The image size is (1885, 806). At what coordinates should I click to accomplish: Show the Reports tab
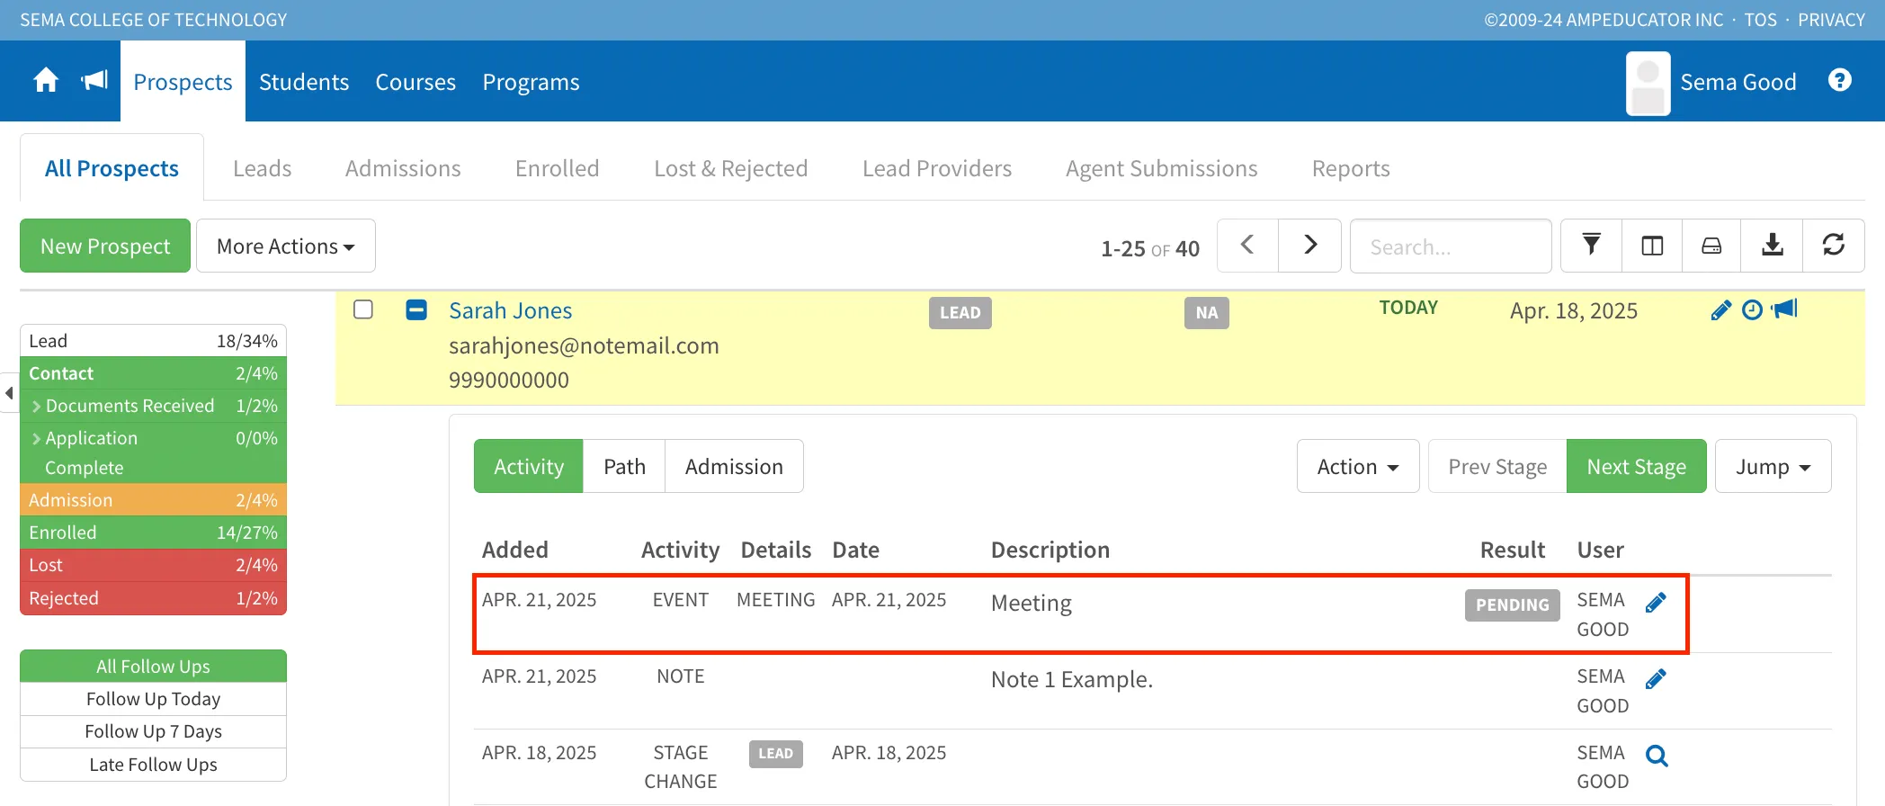point(1351,168)
